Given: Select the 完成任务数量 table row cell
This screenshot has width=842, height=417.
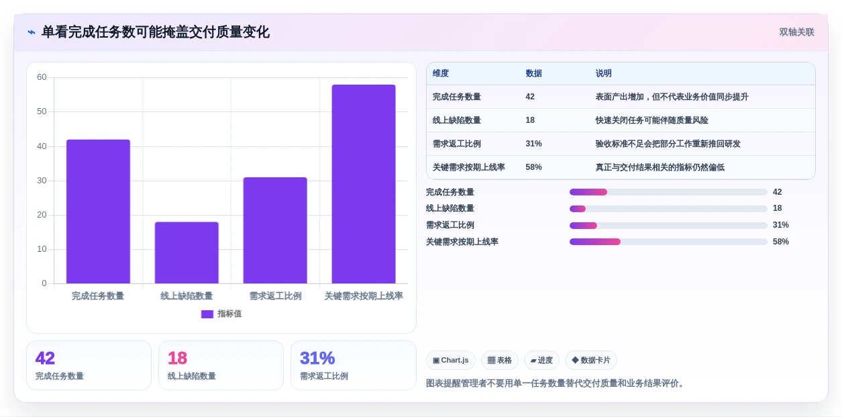Looking at the screenshot, I should point(457,97).
